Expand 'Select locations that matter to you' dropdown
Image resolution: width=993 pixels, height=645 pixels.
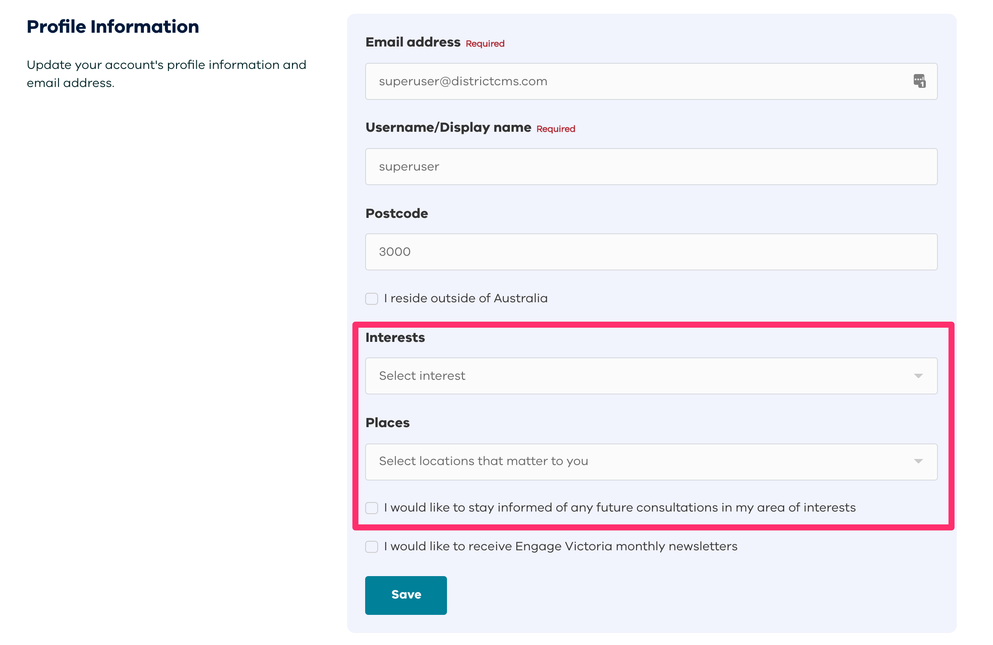[637, 462]
